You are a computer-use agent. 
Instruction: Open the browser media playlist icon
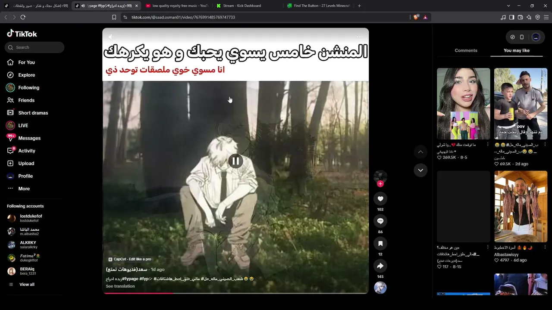coord(503,17)
